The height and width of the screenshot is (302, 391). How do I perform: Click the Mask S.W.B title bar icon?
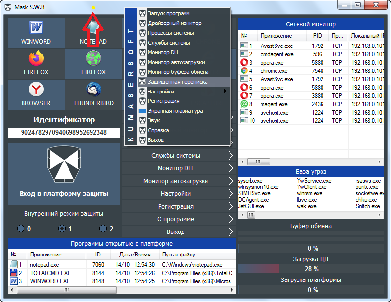click(8, 7)
